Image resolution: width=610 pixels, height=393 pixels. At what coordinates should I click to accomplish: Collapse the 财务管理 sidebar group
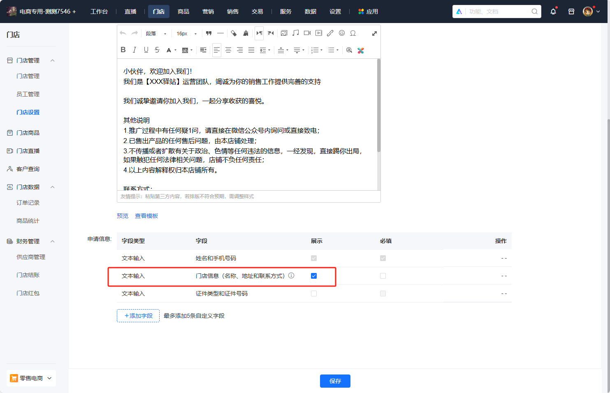[x=52, y=241]
